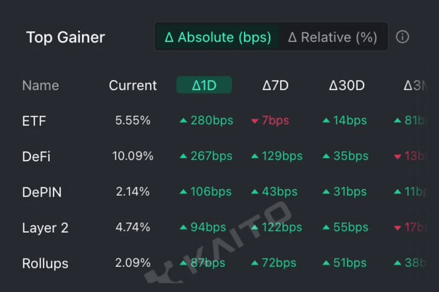Click the info circle icon
This screenshot has height=292, width=439.
tap(402, 37)
